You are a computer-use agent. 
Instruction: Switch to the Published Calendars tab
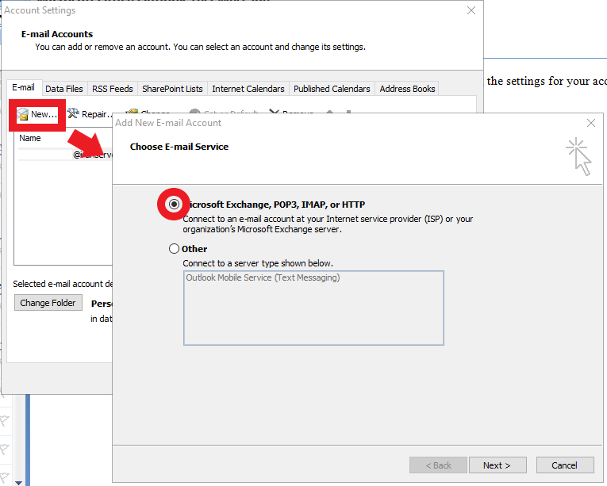331,89
